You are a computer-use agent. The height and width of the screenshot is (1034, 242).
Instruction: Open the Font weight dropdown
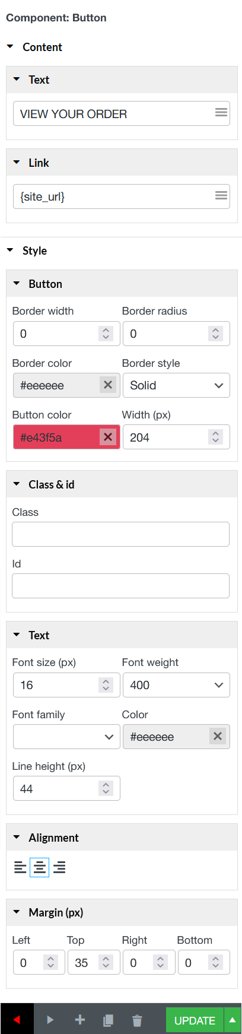[x=176, y=685]
